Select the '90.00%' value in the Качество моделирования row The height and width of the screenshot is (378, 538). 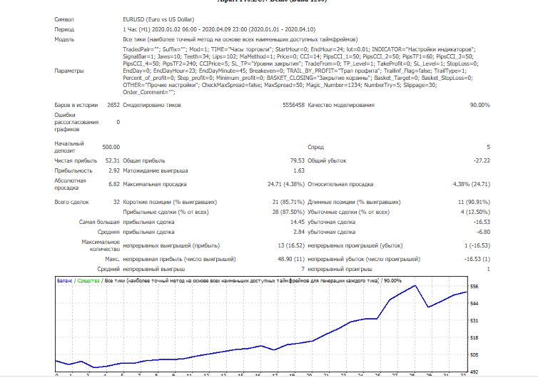(480, 105)
